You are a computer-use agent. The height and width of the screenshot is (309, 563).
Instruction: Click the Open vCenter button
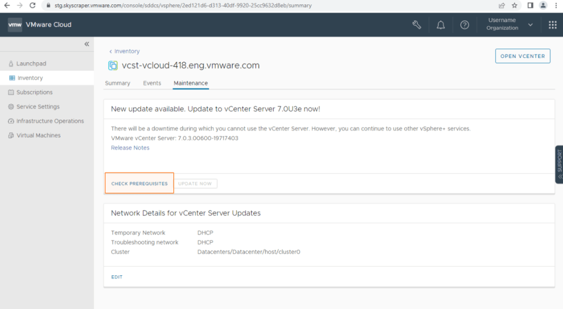click(522, 56)
